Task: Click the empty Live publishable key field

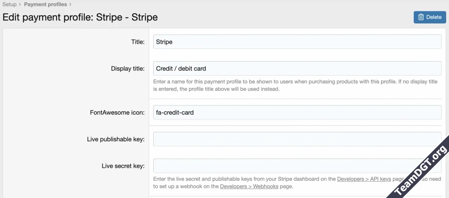Action: click(x=297, y=139)
